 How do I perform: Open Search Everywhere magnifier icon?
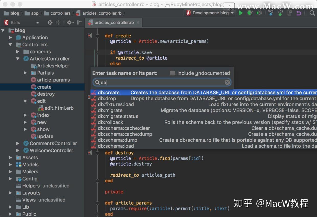[x=312, y=13]
